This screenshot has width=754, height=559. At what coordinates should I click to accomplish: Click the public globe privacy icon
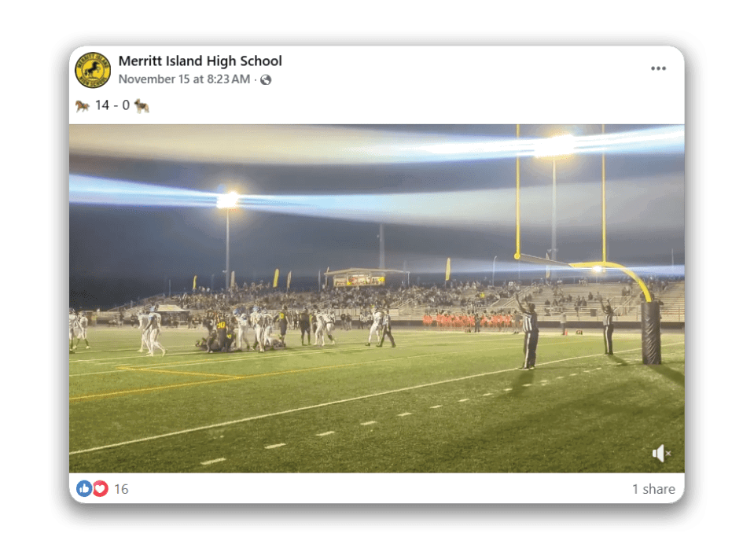266,79
